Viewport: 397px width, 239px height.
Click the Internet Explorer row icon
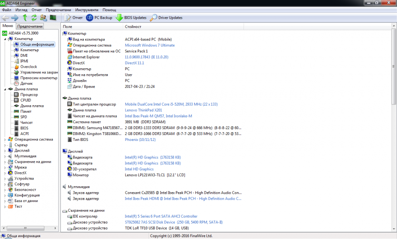click(x=69, y=57)
